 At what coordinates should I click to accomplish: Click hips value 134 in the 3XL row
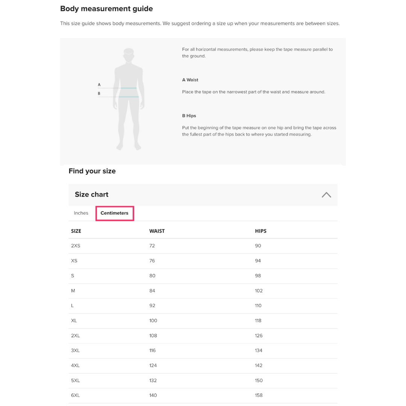[259, 350]
